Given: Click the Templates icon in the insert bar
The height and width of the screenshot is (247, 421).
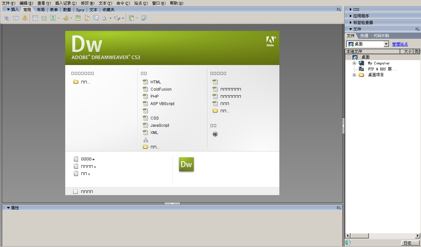Looking at the screenshot, I should (x=131, y=18).
